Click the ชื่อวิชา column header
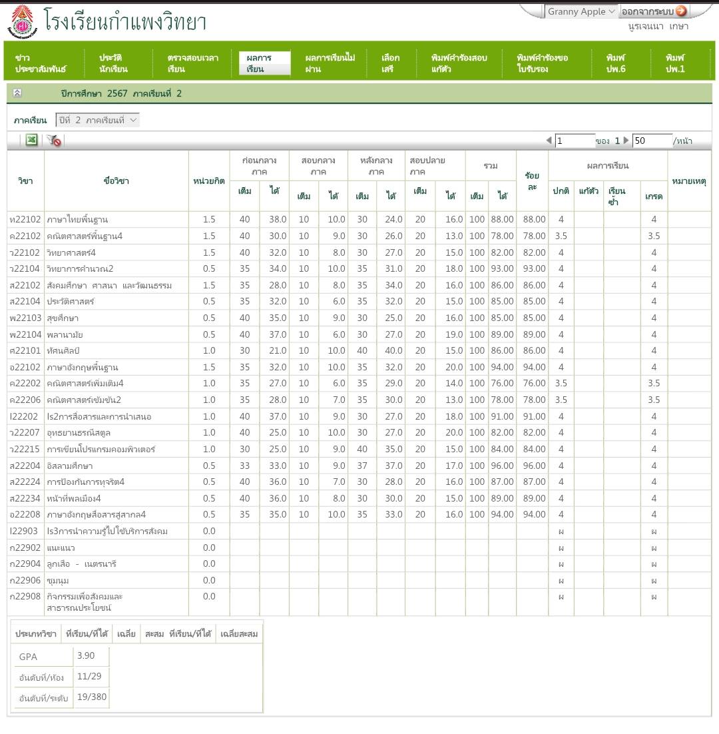This screenshot has width=719, height=734. click(x=116, y=181)
